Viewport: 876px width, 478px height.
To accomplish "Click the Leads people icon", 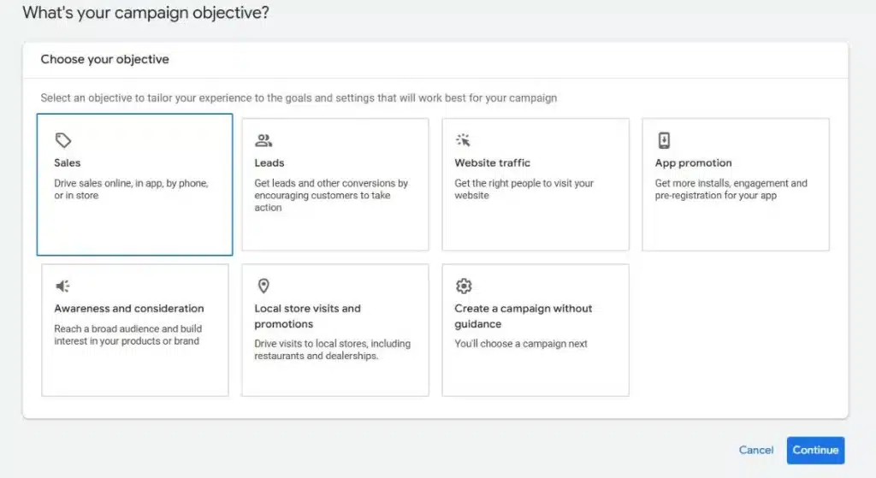I will [263, 140].
